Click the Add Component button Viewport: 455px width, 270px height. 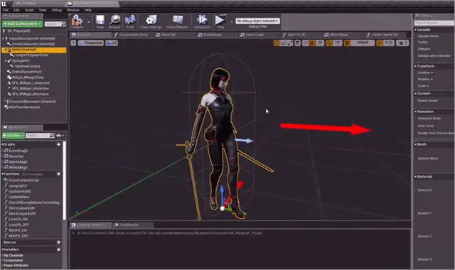pyautogui.click(x=22, y=23)
